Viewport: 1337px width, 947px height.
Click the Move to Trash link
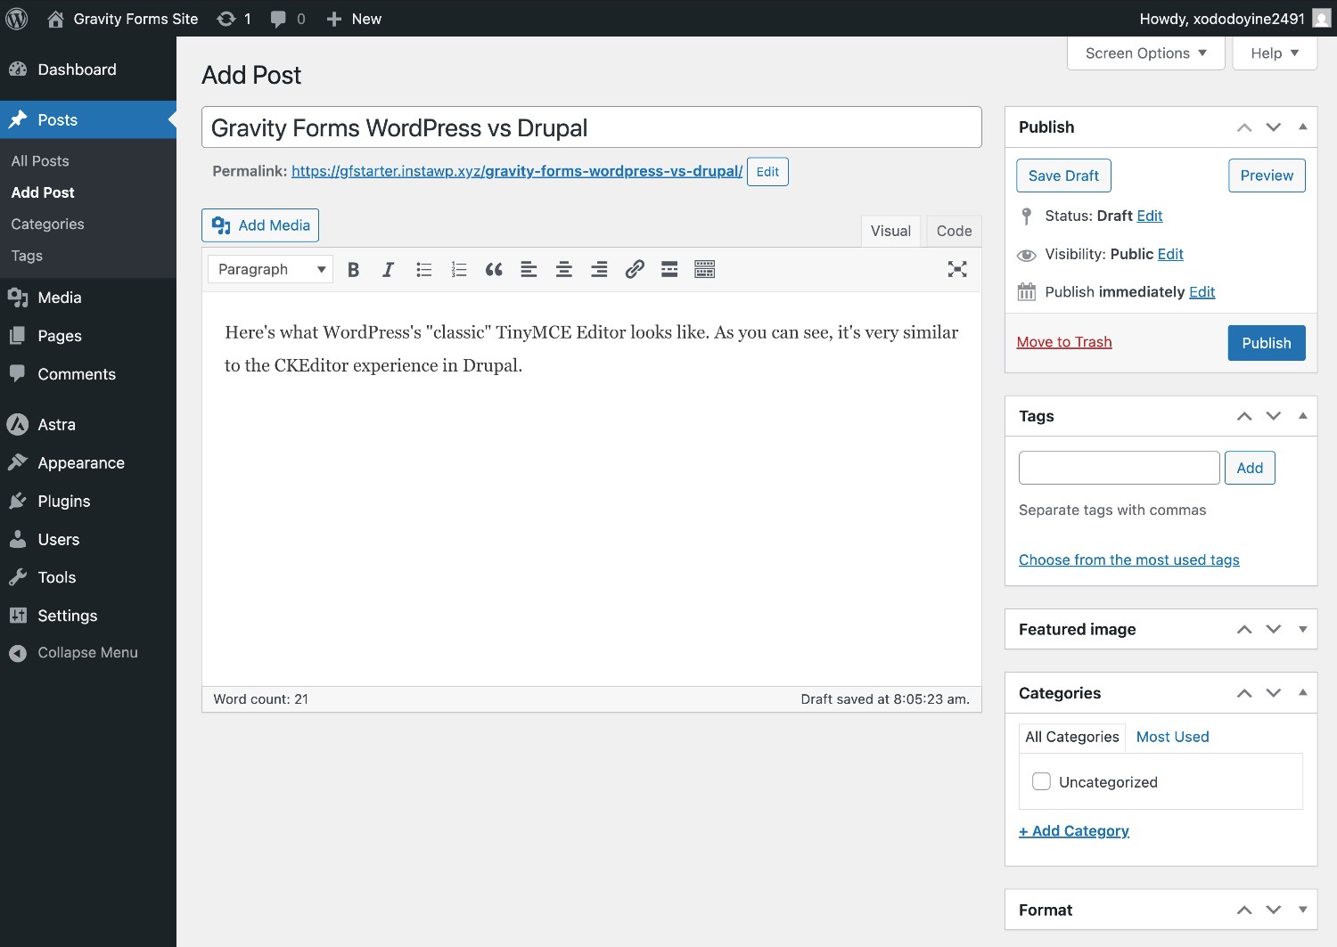click(x=1064, y=342)
